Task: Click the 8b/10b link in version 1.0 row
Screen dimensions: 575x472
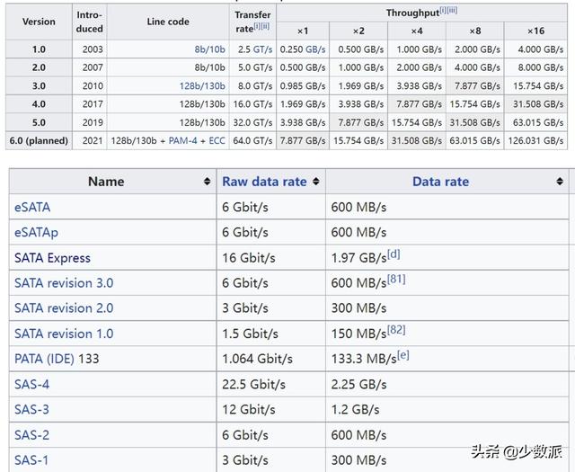Action: [x=212, y=48]
